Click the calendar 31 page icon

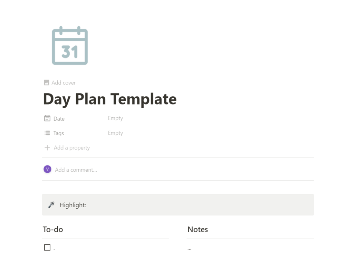tap(70, 46)
